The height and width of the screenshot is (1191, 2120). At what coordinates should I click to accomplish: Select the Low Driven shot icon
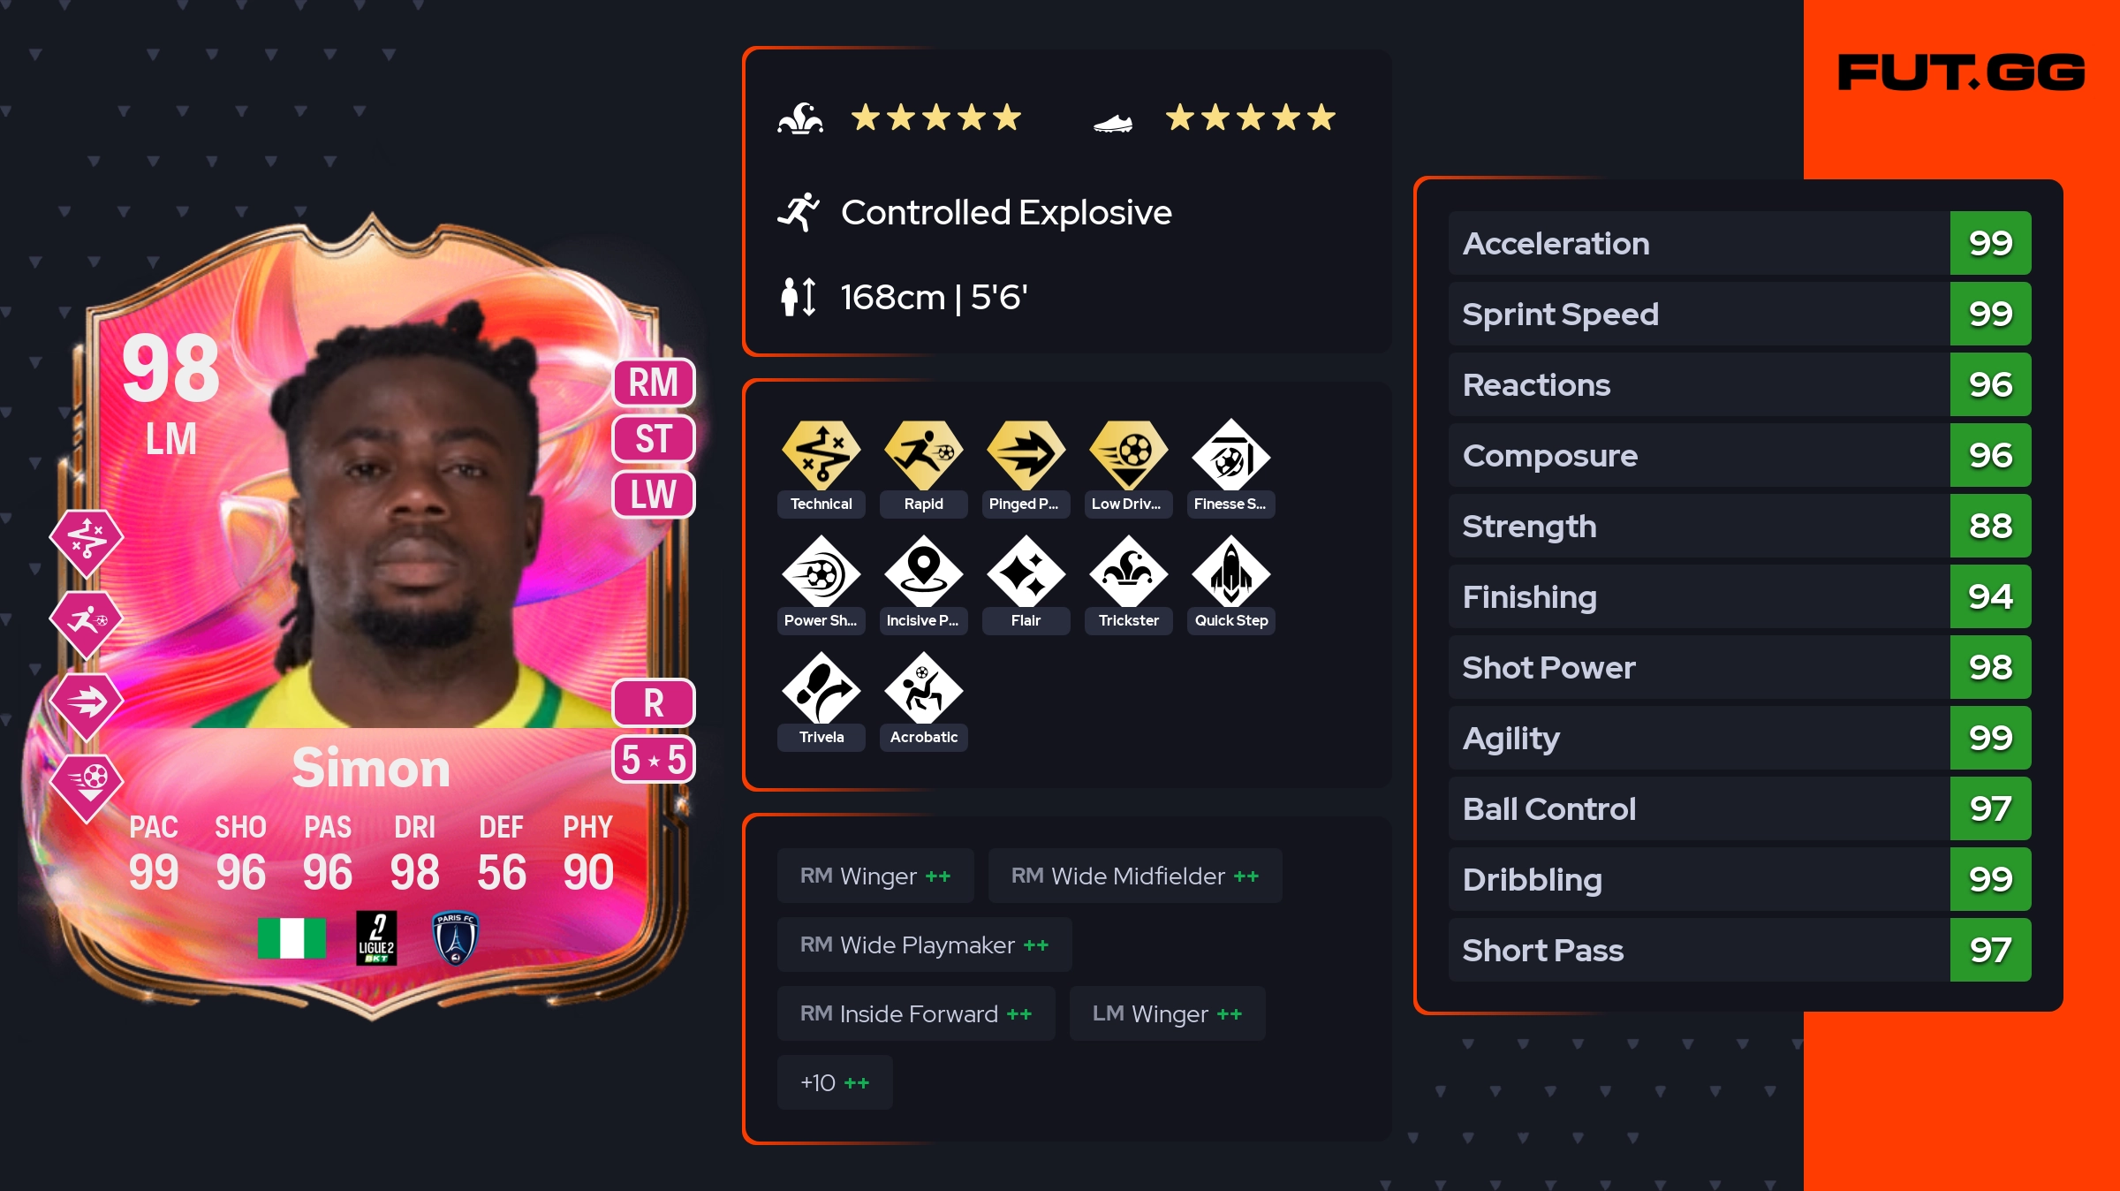(1128, 454)
